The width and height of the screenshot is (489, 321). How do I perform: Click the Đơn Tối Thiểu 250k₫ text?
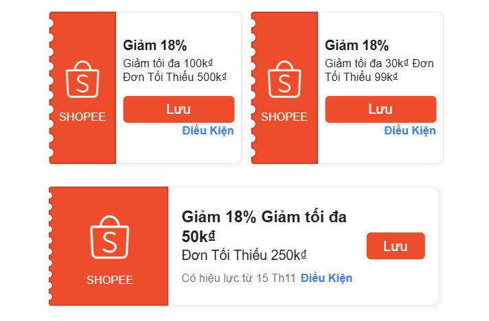click(x=244, y=255)
